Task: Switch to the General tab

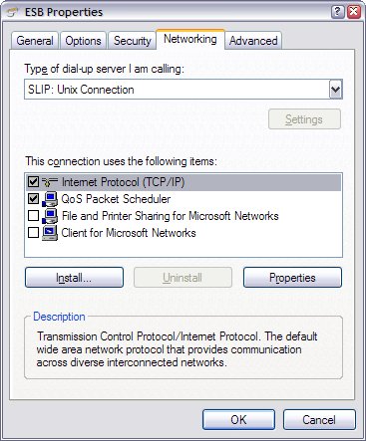Action: pyautogui.click(x=35, y=41)
